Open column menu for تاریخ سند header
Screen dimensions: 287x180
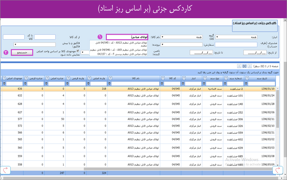click(247, 78)
